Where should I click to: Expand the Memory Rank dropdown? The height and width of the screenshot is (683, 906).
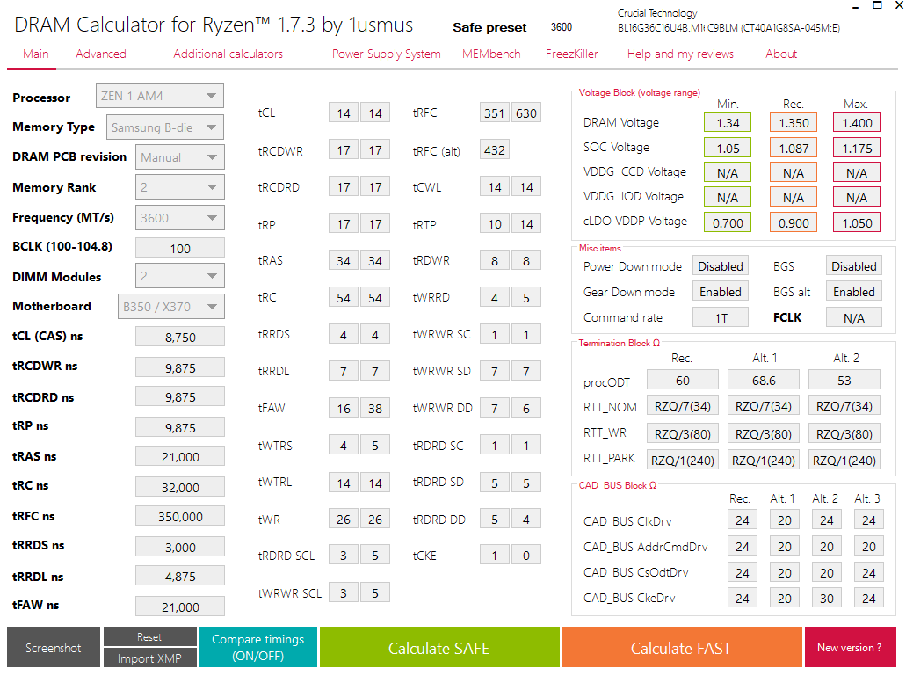point(179,187)
